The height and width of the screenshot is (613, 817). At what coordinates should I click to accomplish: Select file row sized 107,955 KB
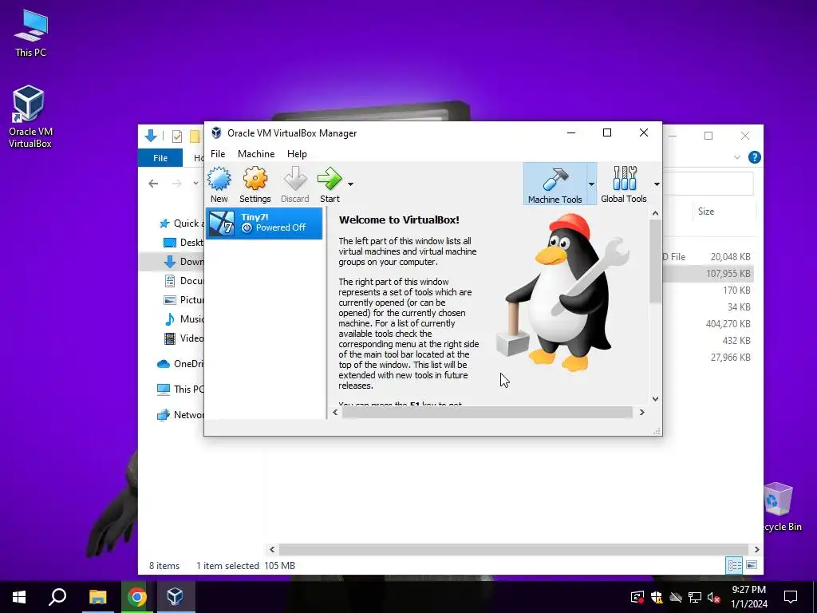[708, 274]
